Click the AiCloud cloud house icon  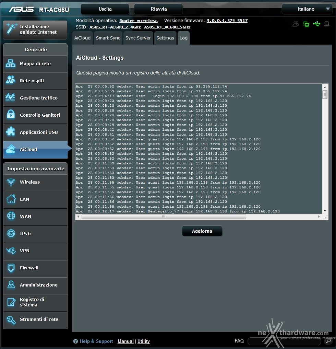(x=10, y=149)
